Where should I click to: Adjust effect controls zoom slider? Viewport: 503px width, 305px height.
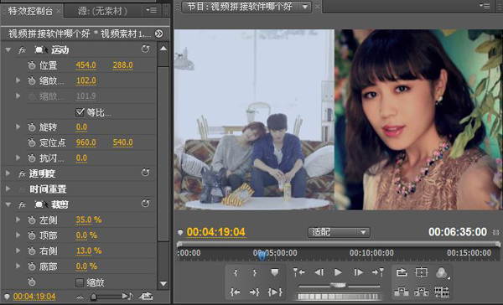pos(93,297)
